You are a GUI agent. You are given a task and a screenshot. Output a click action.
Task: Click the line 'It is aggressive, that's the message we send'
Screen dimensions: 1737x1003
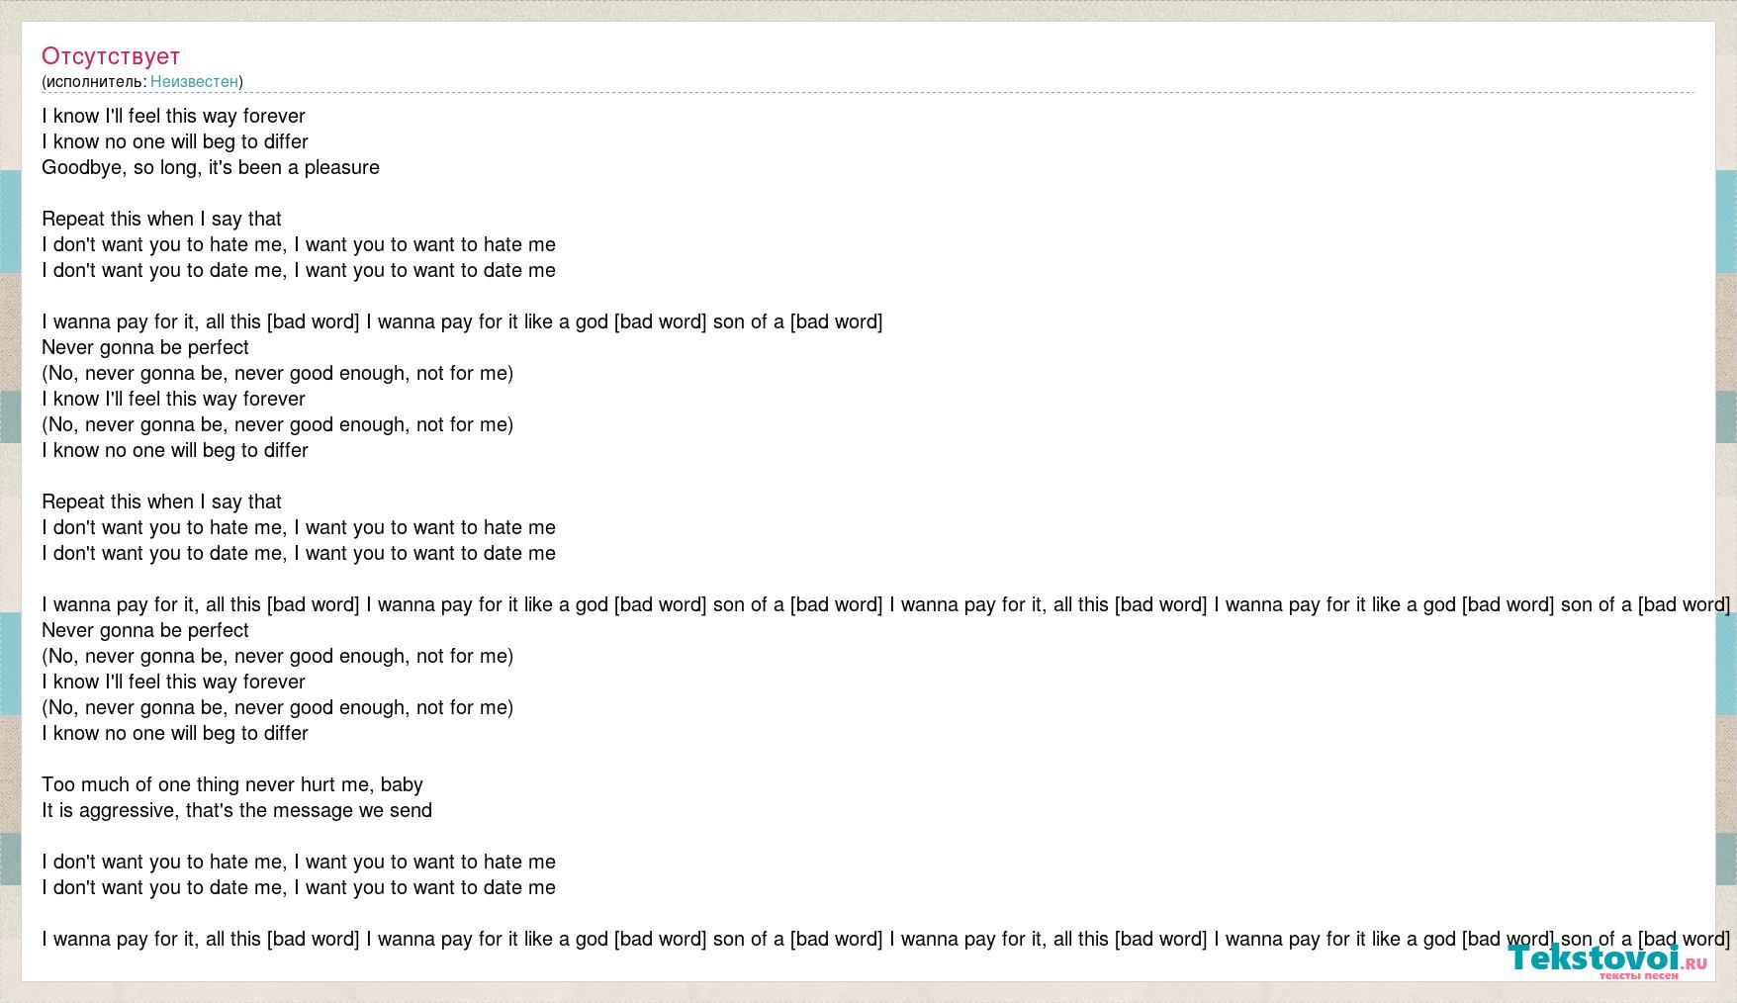(x=237, y=810)
